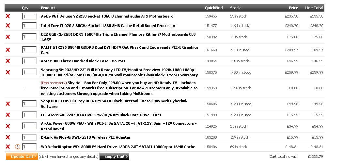The height and width of the screenshot is (164, 343).
Task: Change quantity of LG DVD drive
Action: [29, 115]
